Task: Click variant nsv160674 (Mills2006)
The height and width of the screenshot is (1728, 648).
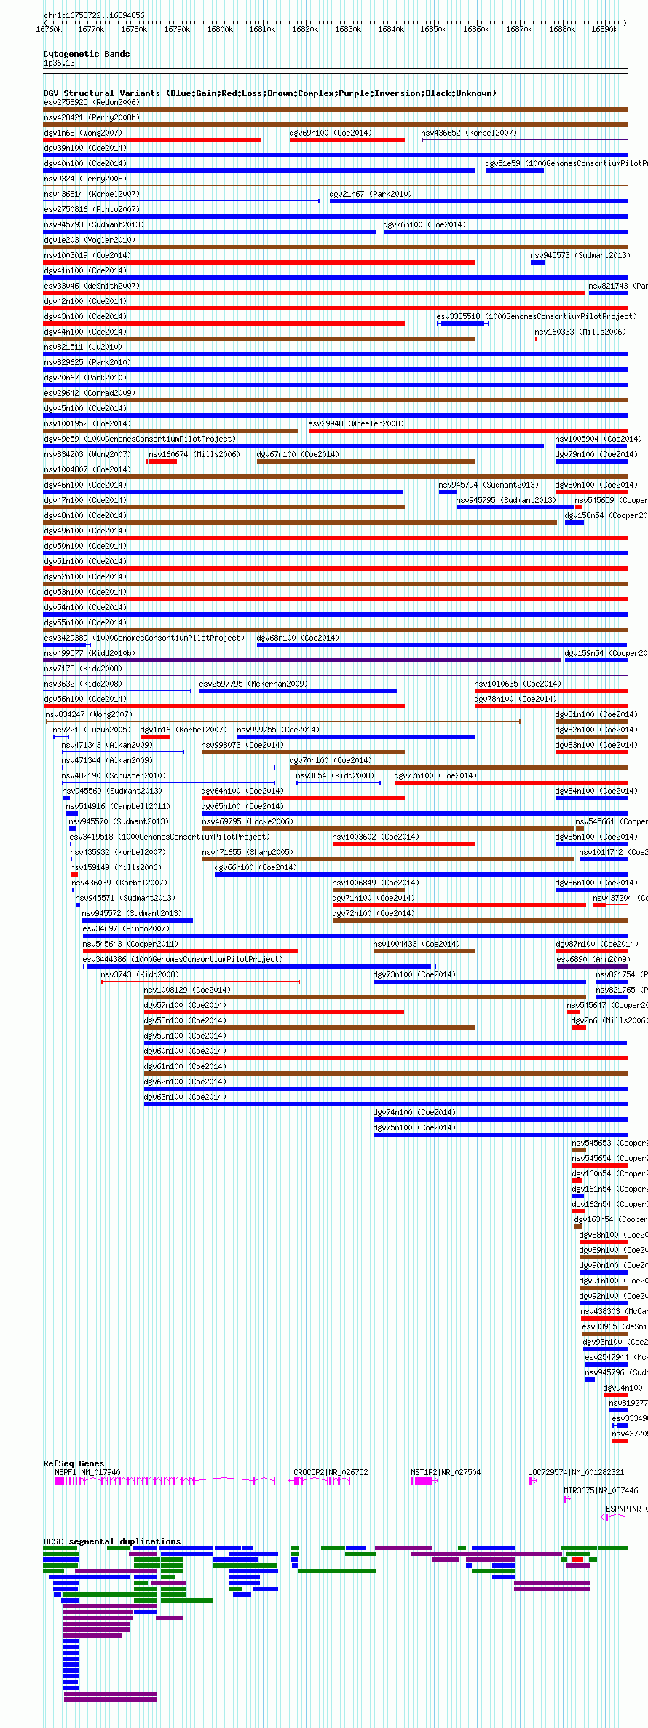Action: pyautogui.click(x=194, y=454)
